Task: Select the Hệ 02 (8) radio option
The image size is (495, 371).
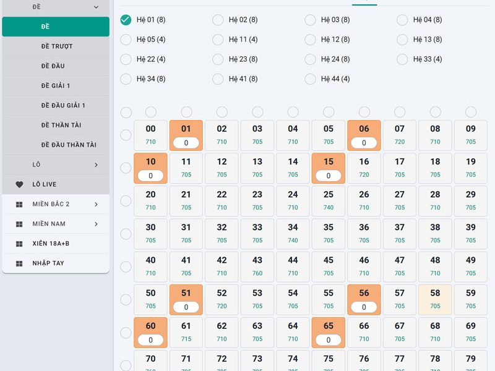Action: (x=218, y=20)
